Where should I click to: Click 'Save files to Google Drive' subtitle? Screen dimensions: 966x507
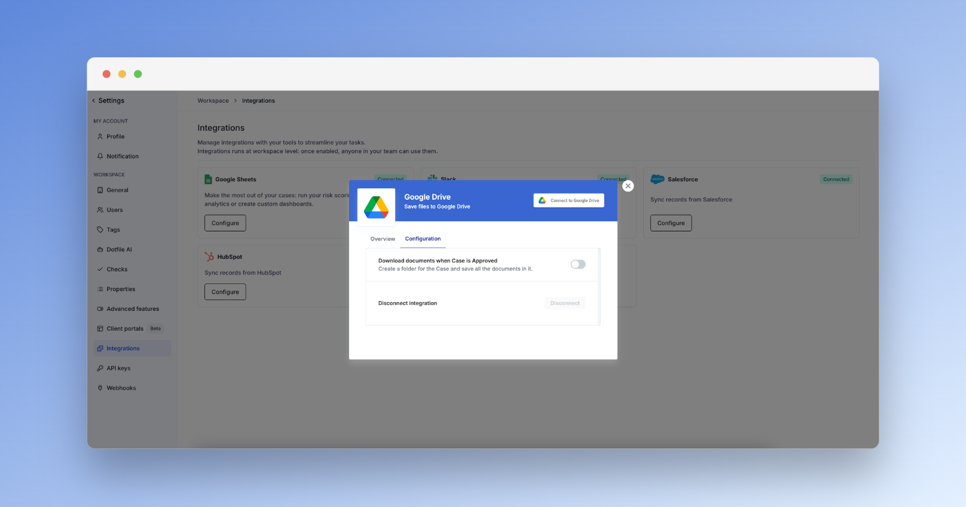437,207
